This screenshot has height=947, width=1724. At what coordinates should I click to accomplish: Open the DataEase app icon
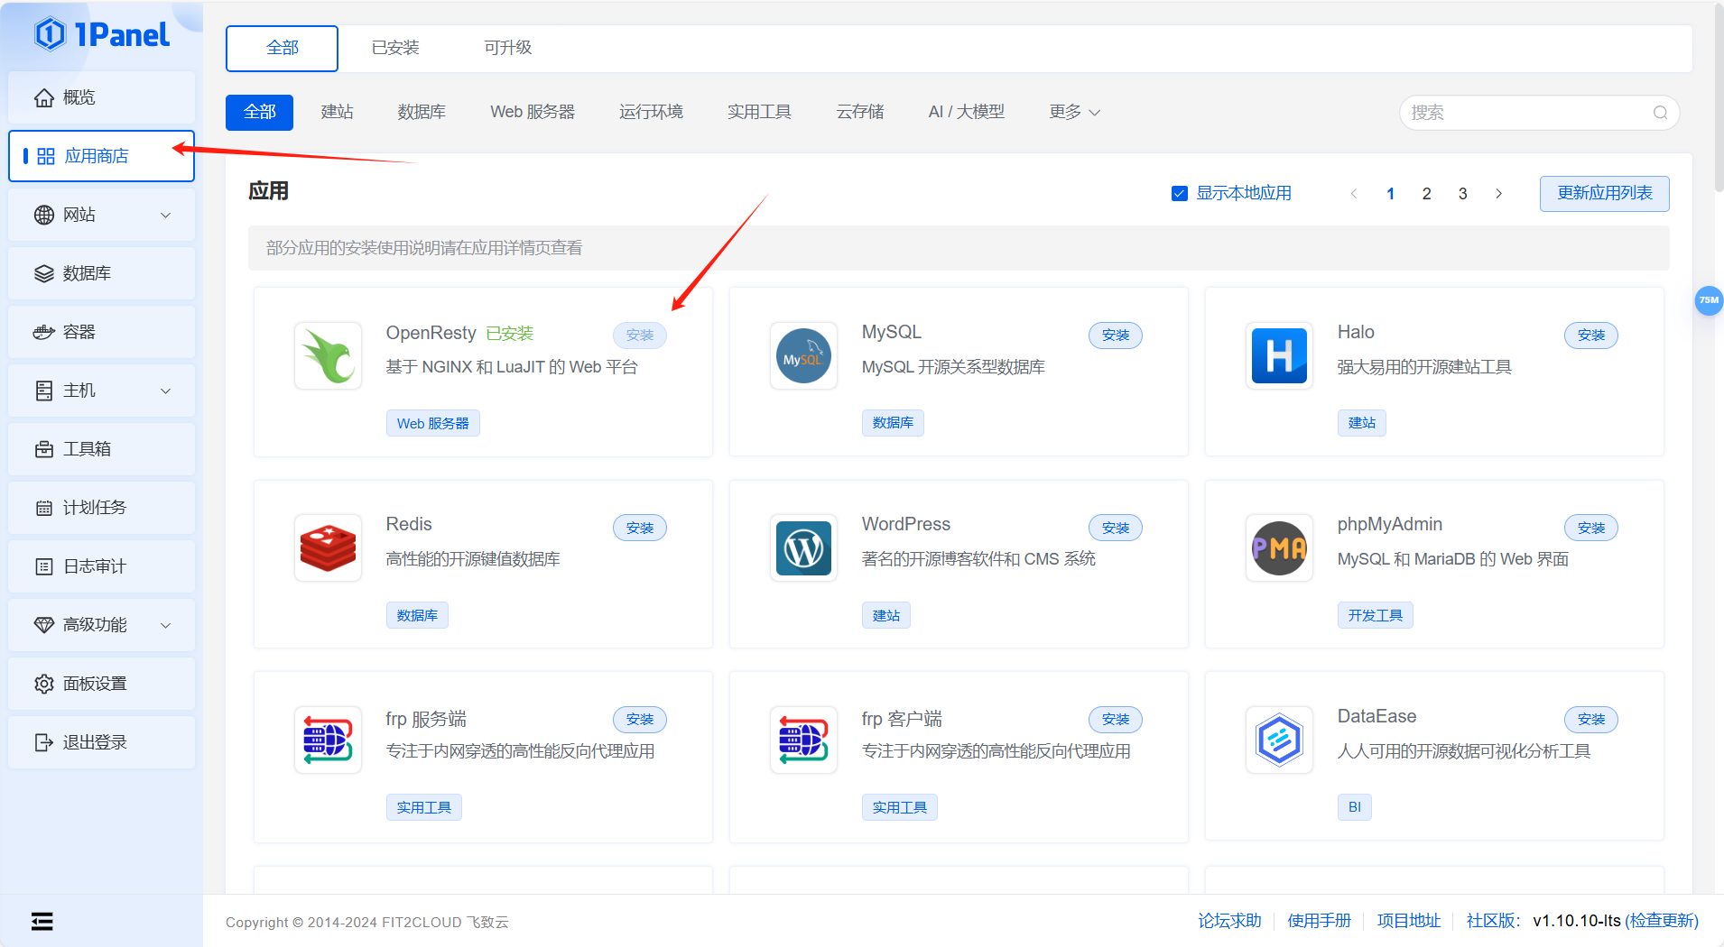[1279, 740]
